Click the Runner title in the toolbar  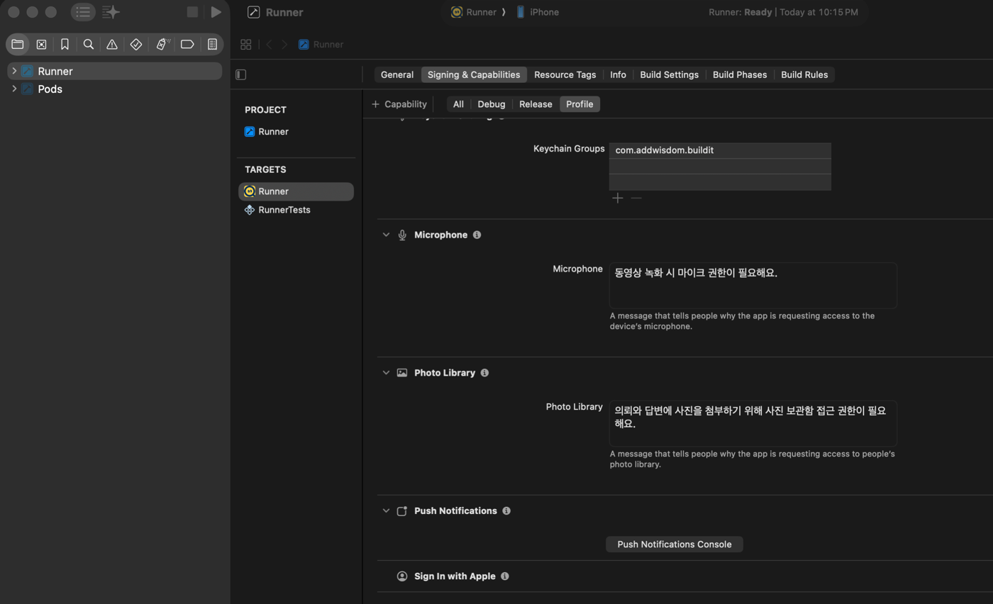[x=284, y=12]
